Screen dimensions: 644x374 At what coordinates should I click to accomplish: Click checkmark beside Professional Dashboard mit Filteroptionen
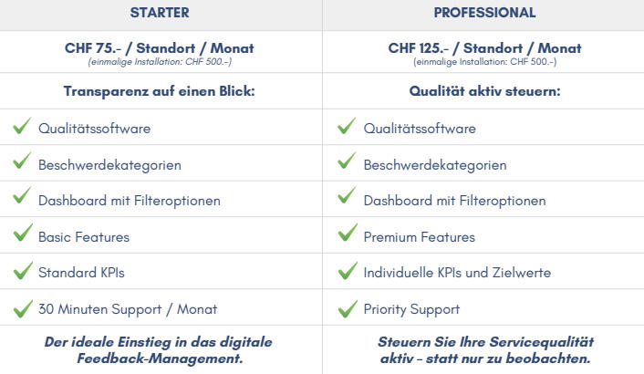347,195
